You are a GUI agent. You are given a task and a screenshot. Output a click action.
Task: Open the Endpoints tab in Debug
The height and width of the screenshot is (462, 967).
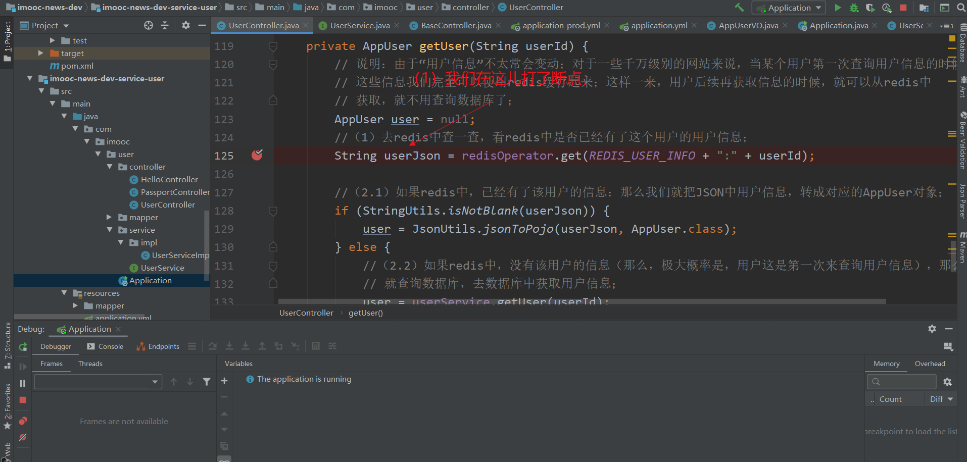158,346
